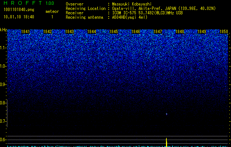Click the 1844 time marker
The height and width of the screenshot is (147, 231).
[92, 32]
